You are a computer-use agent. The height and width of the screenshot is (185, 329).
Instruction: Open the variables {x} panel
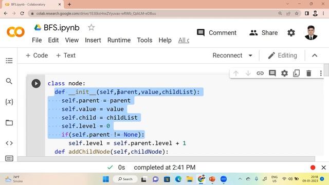pos(9,102)
